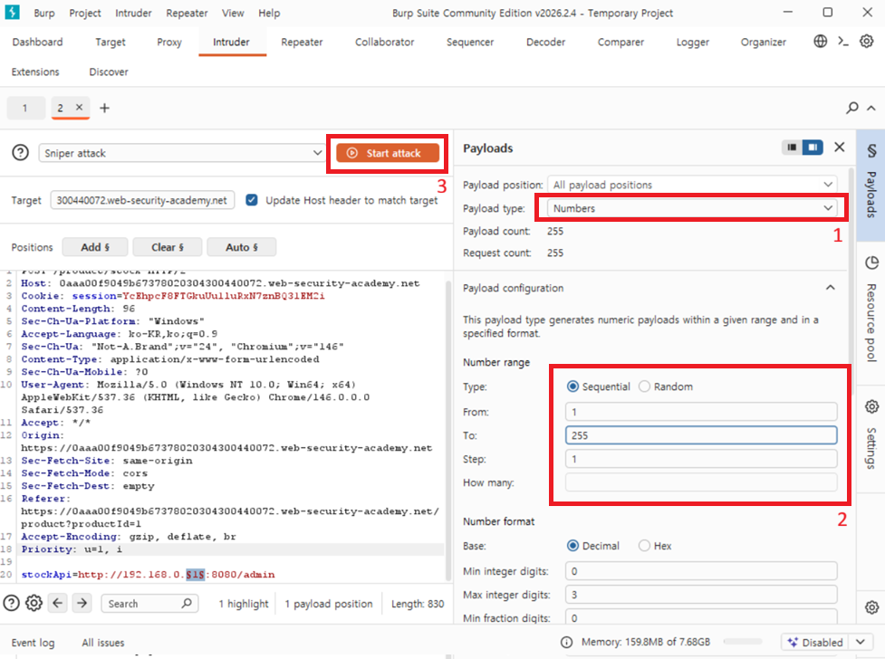Expand the AI Disabled dropdown arrow

pyautogui.click(x=861, y=642)
